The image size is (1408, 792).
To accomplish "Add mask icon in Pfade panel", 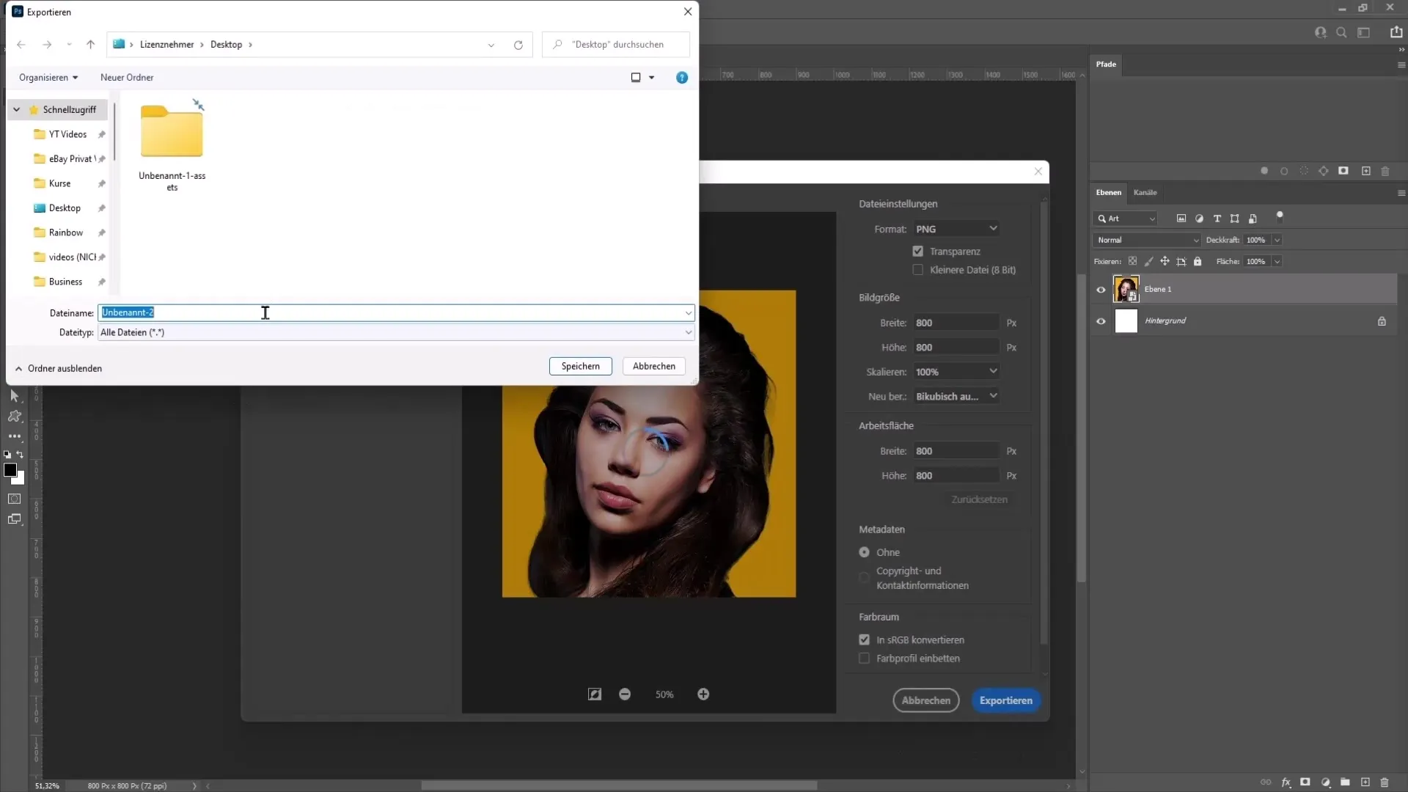I will 1343,171.
